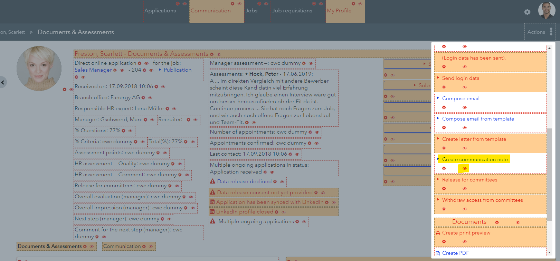Toggle eye icon on Applications nav tab
The height and width of the screenshot is (261, 560).
184,4
